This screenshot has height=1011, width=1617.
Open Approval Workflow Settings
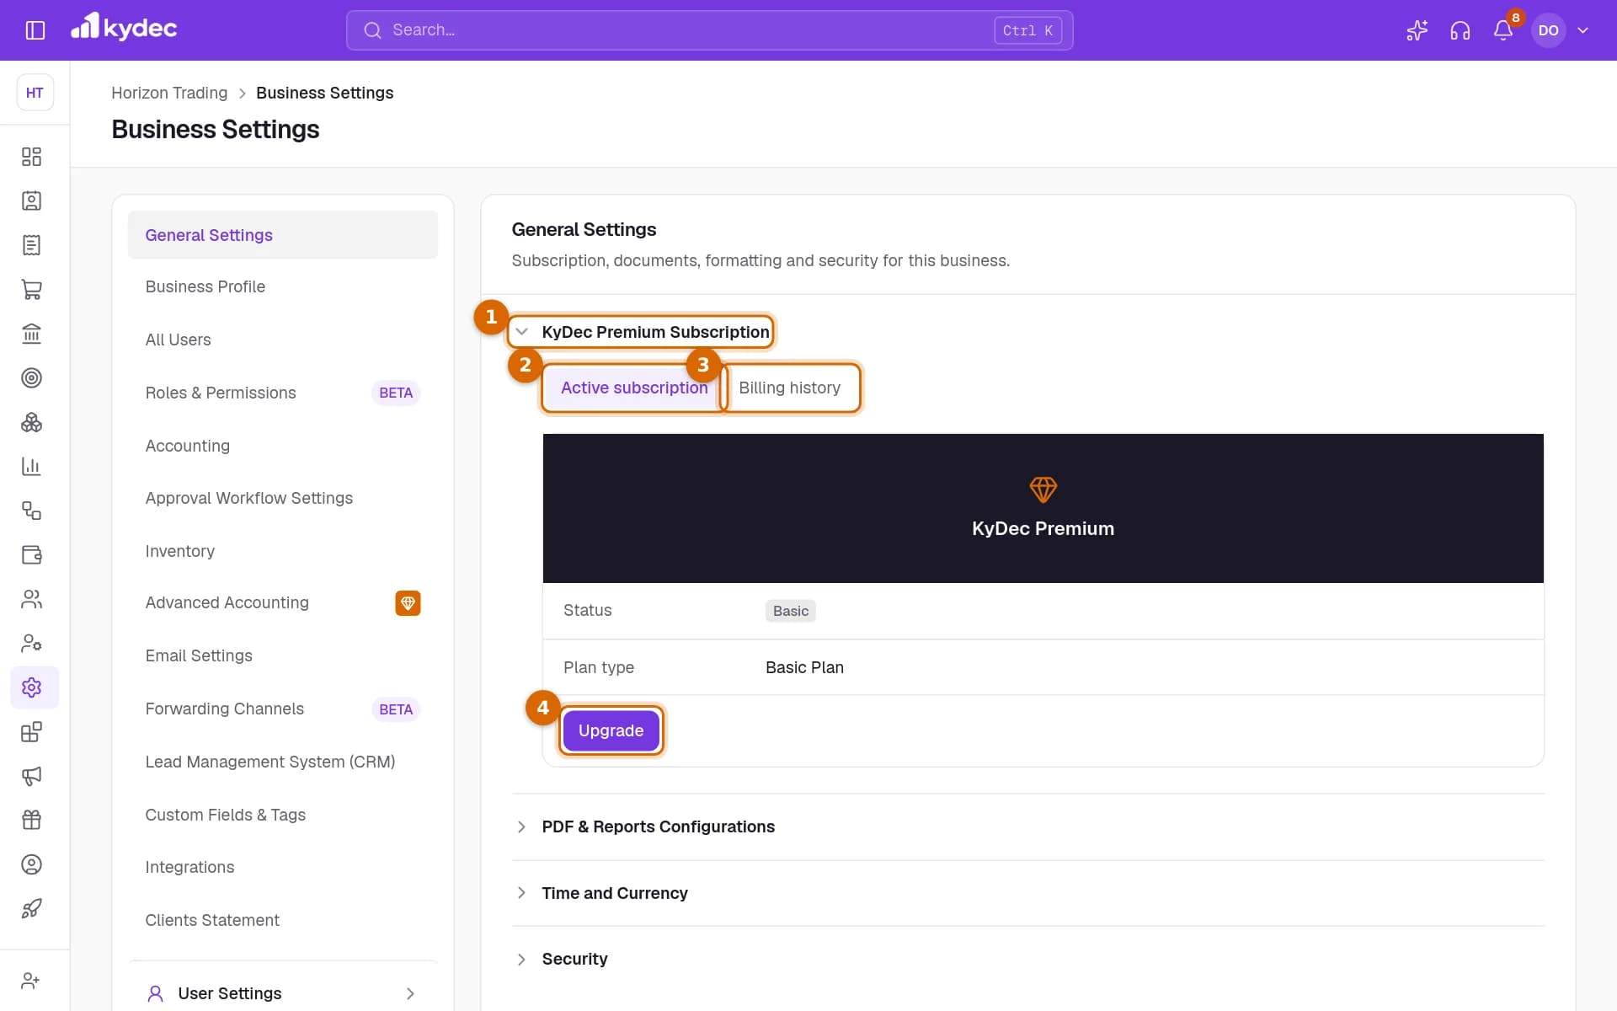coord(283,498)
